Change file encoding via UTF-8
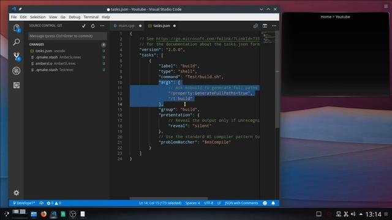Image resolution: width=392 pixels, height=220 pixels. (x=208, y=203)
